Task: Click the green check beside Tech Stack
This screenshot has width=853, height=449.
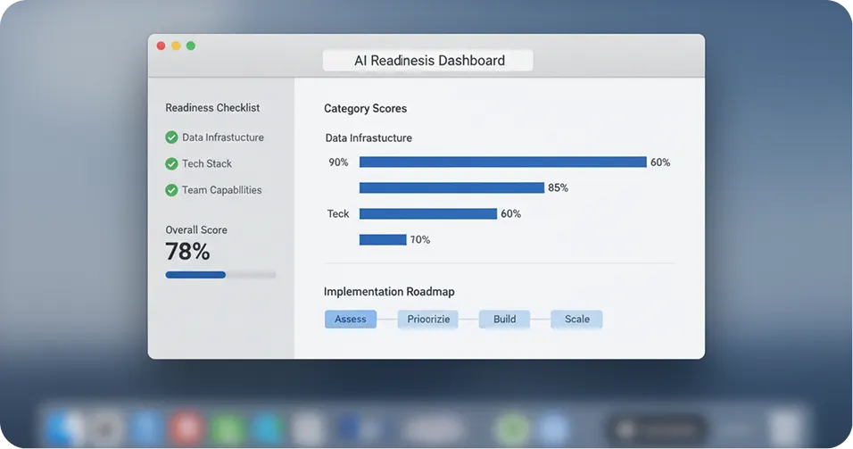Action: click(171, 164)
